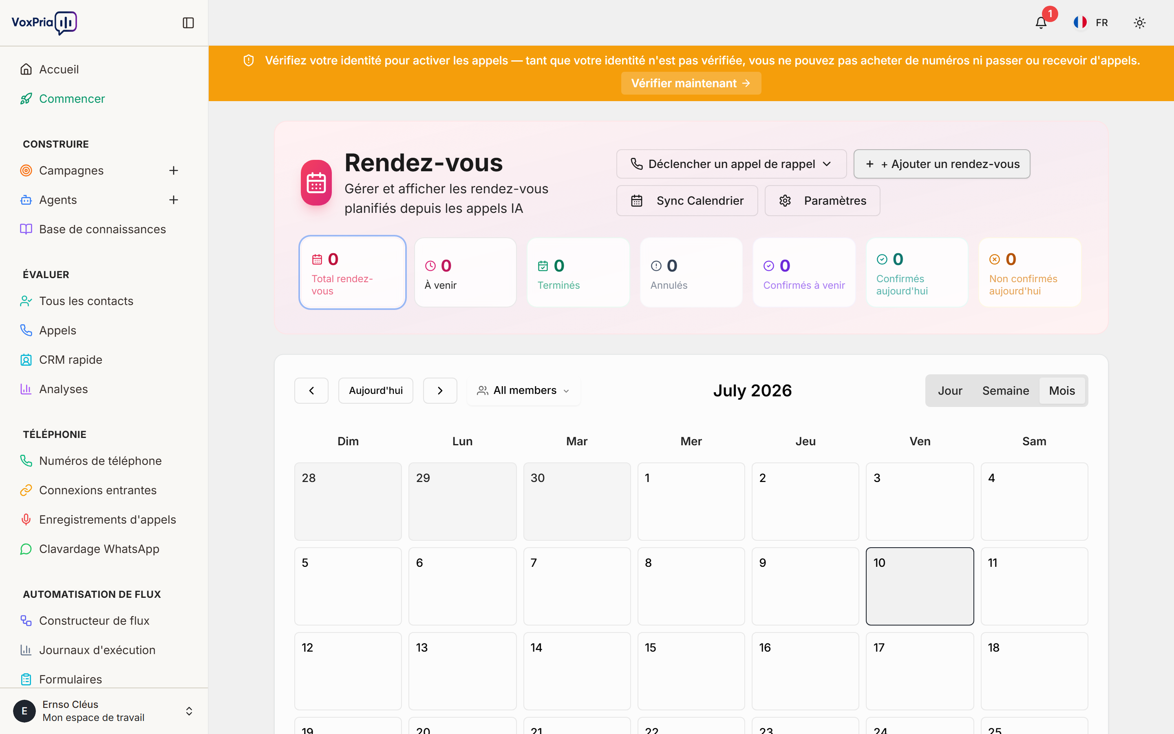Filter by Confirmés aujourd'hui card
This screenshot has height=734, width=1174.
917,272
